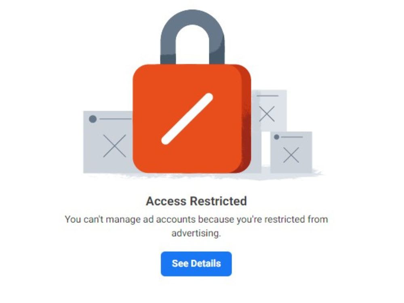The image size is (404, 303).
Task: Click the Access Restricted heading
Action: (x=197, y=201)
